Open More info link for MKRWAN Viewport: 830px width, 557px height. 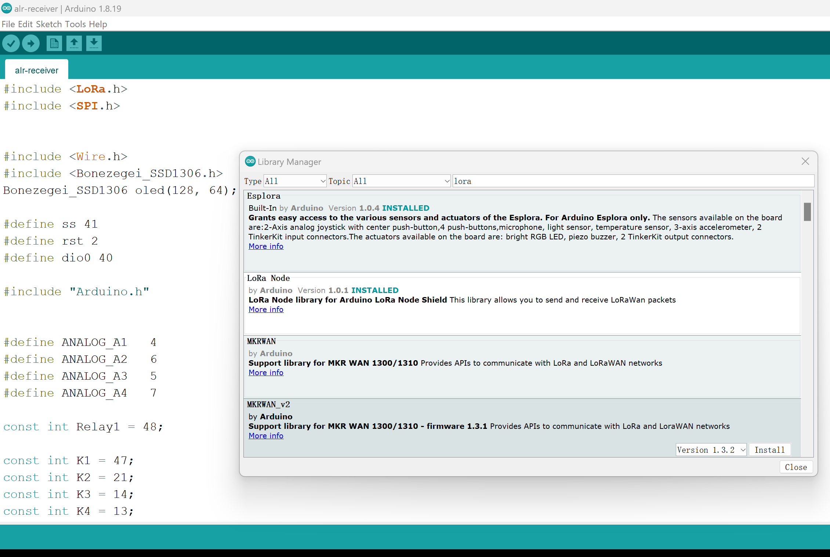pos(266,373)
